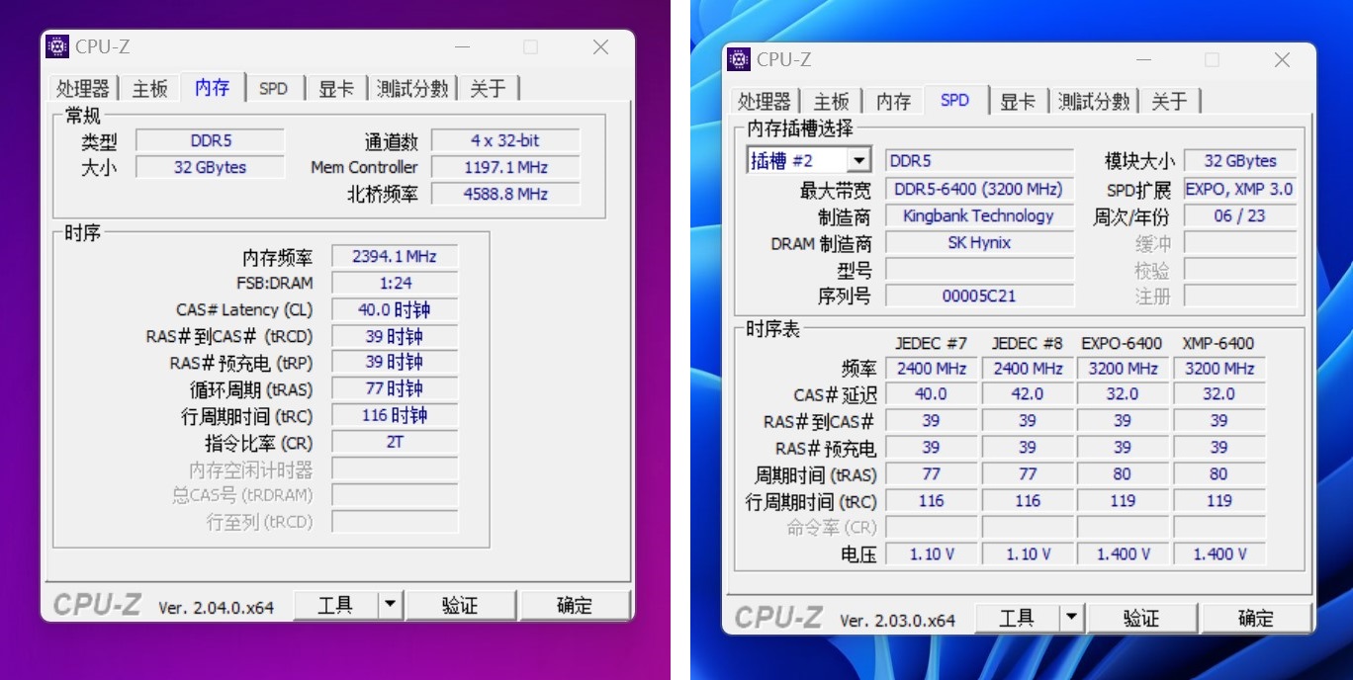Select the 显卡 tab in the right window
1353x680 pixels.
click(1018, 100)
